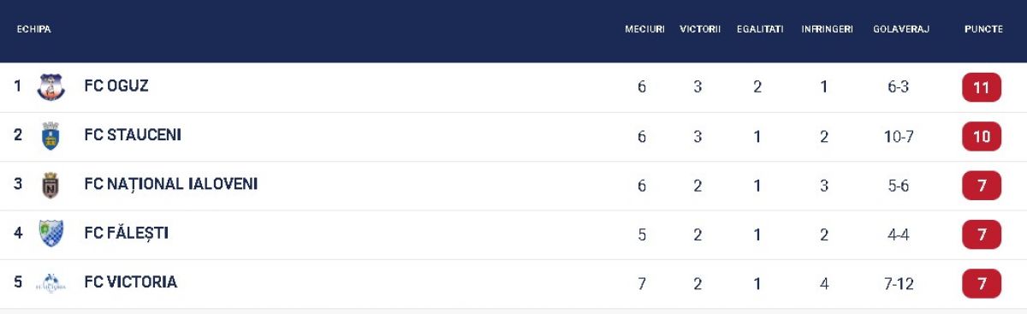Select FC NAȚIONAL IALOVENI team name
This screenshot has width=1027, height=314.
tap(171, 184)
